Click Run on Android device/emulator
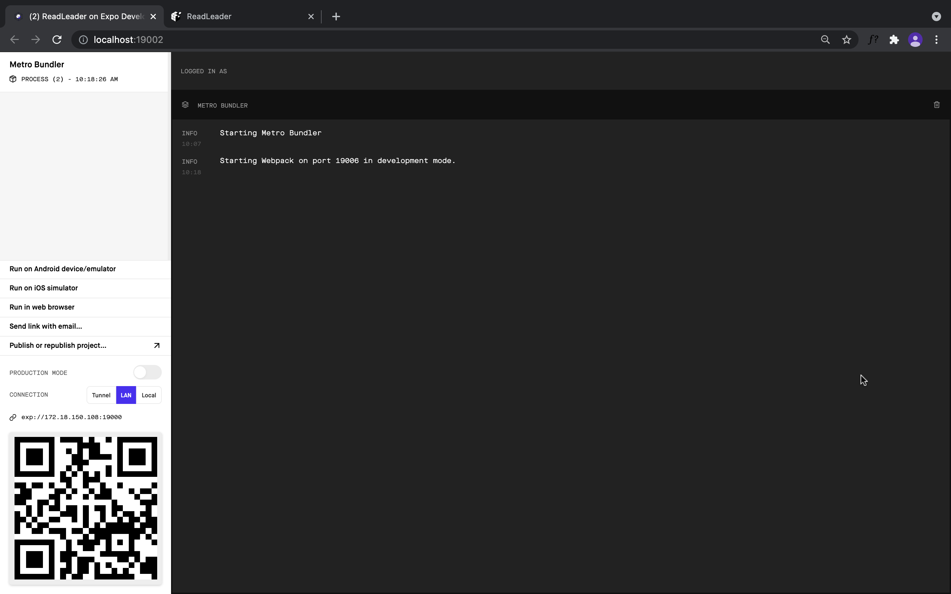951x594 pixels. [x=62, y=269]
